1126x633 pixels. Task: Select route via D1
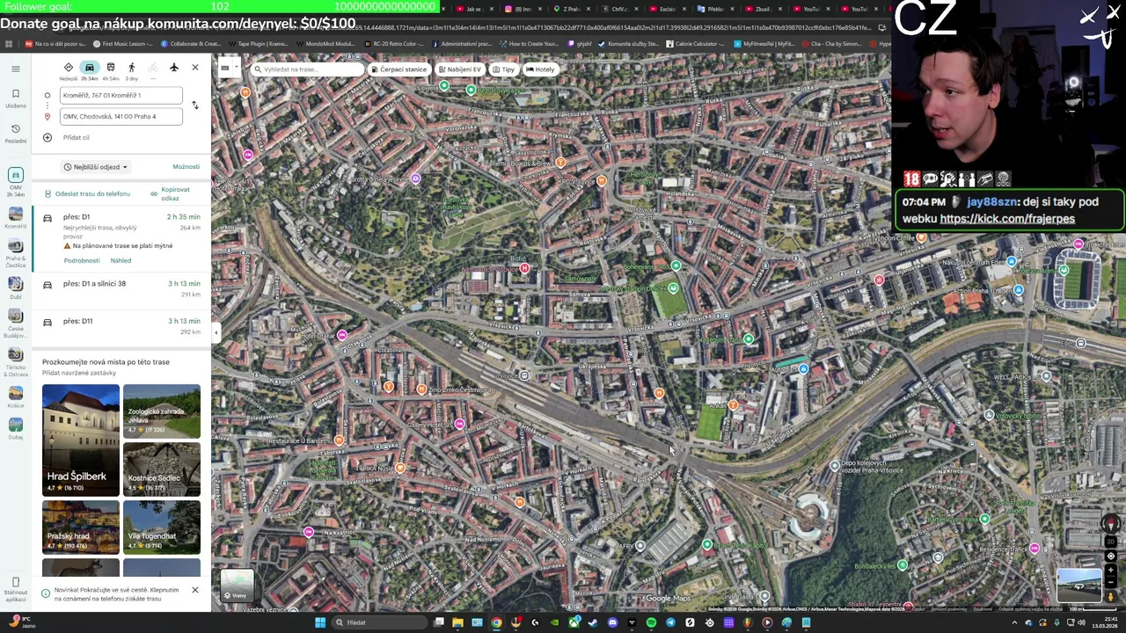coord(121,237)
